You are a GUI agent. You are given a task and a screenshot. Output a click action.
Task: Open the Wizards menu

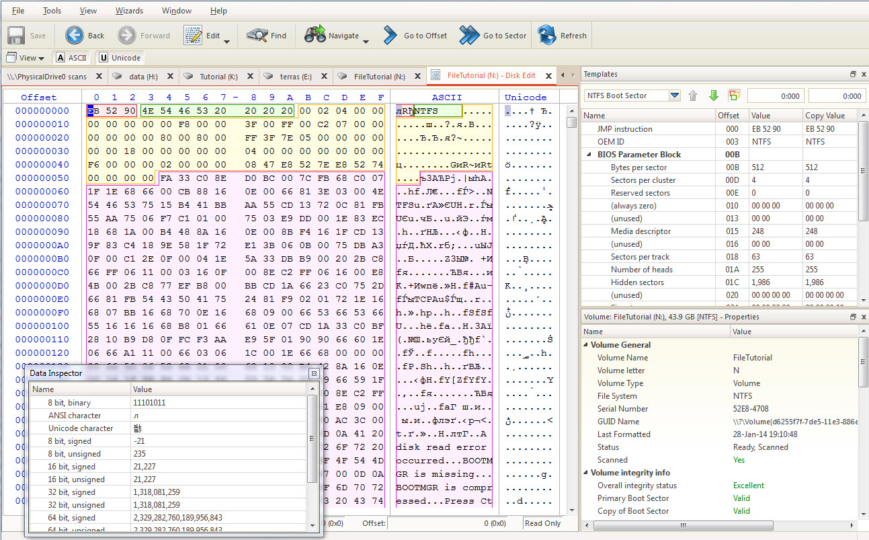coord(129,10)
